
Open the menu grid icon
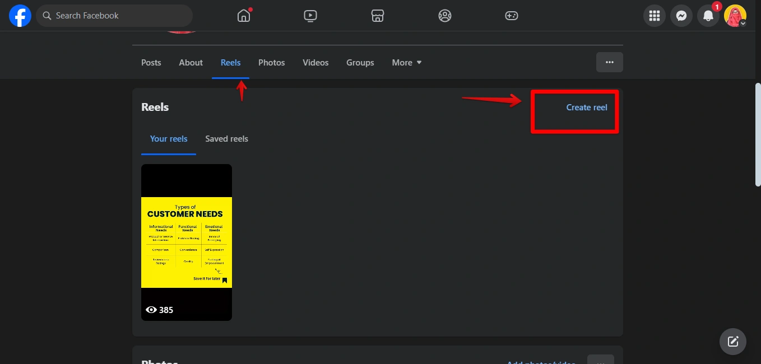pos(655,16)
